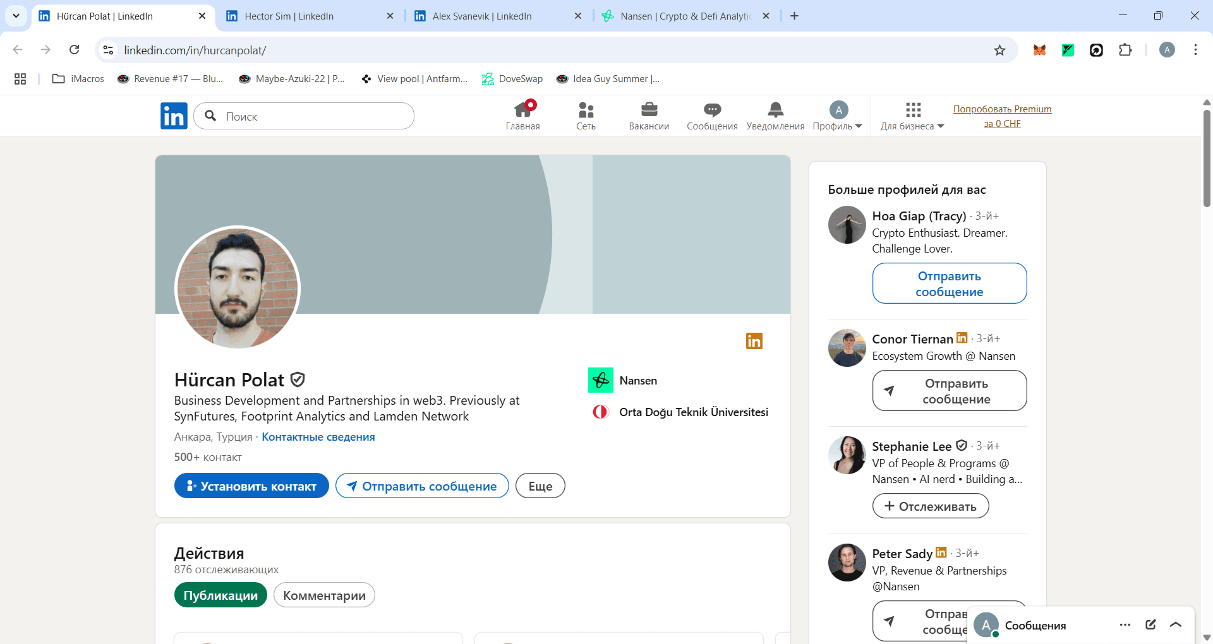This screenshot has height=644, width=1213.
Task: Switch to Nansen Crypto & Defi Analytics tab
Action: [685, 16]
